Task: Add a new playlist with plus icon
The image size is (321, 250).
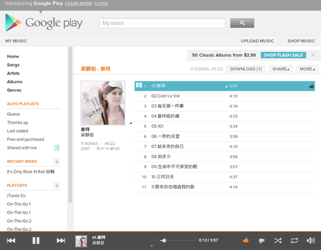Action: point(57,186)
